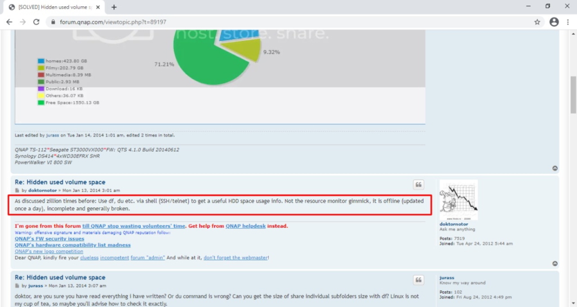Click the dark green Public legend swatch
577x307 pixels.
click(x=41, y=82)
